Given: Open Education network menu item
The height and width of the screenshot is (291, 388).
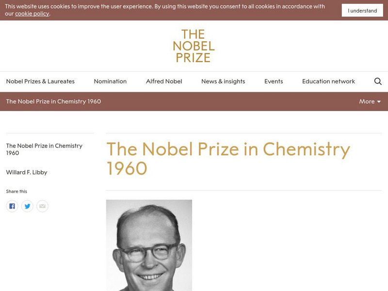Looking at the screenshot, I should 328,81.
